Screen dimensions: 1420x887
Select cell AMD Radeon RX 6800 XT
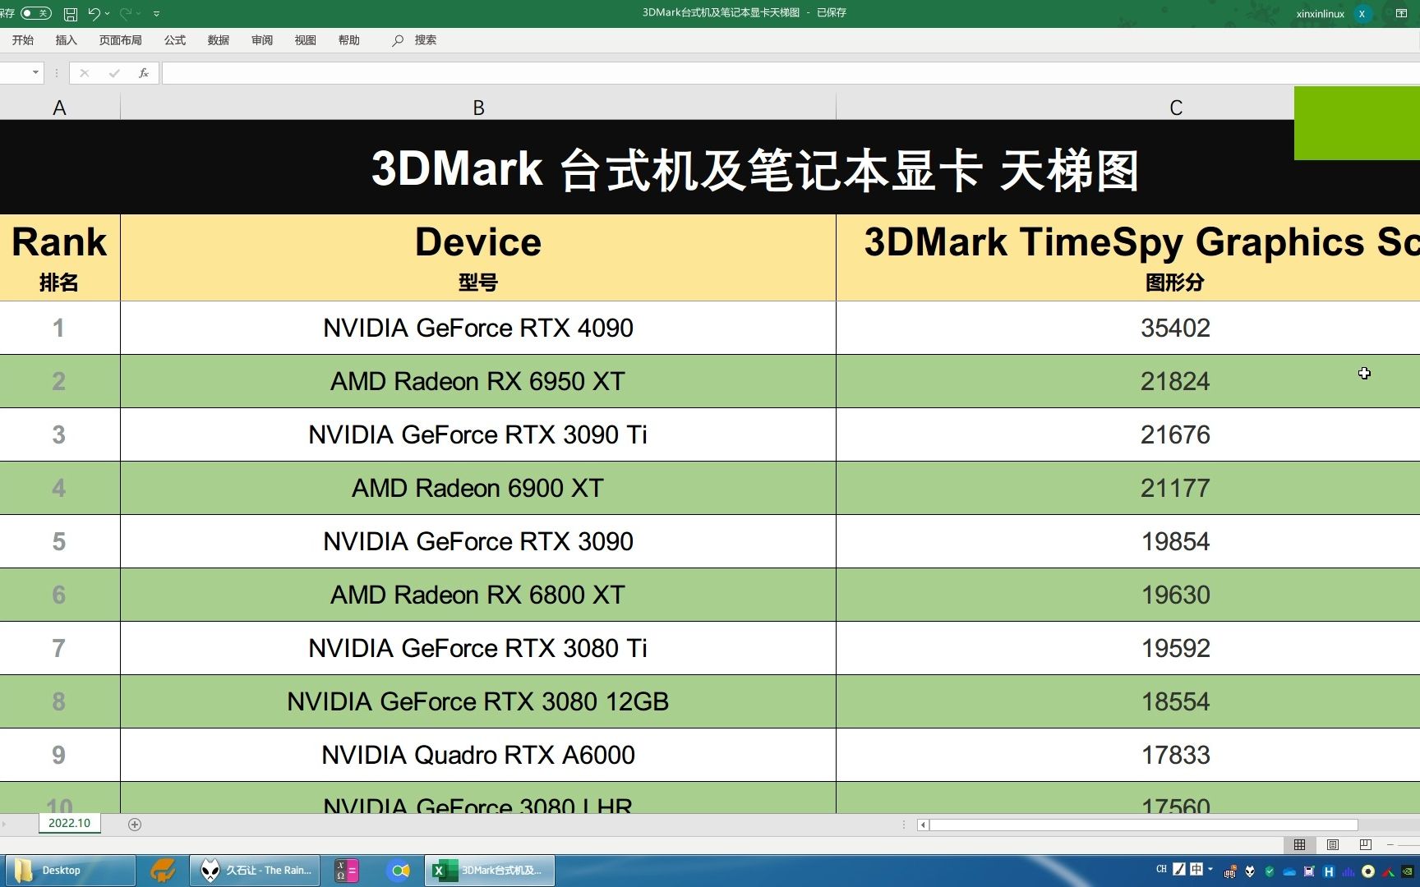click(x=478, y=595)
